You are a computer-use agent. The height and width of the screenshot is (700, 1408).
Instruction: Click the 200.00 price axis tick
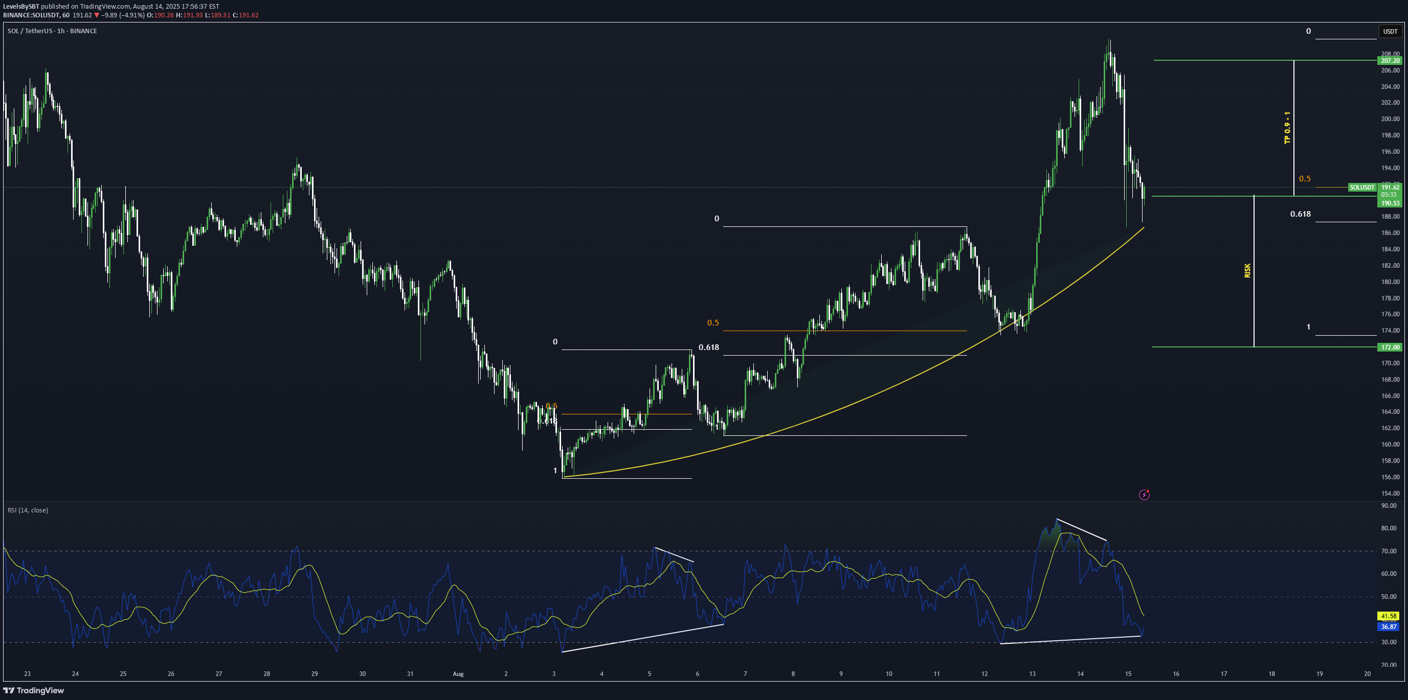[1390, 119]
